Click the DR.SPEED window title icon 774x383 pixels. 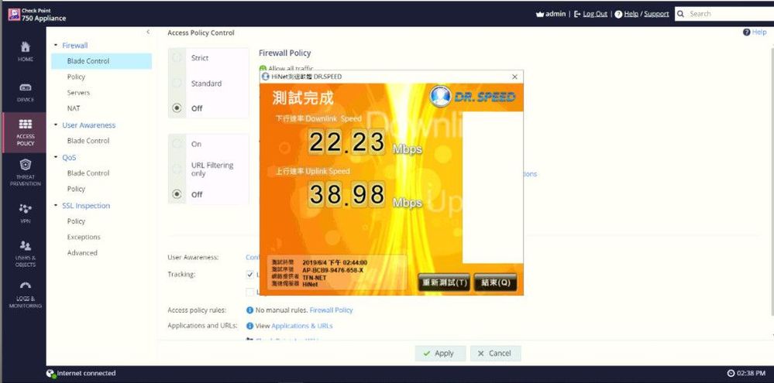tap(266, 77)
